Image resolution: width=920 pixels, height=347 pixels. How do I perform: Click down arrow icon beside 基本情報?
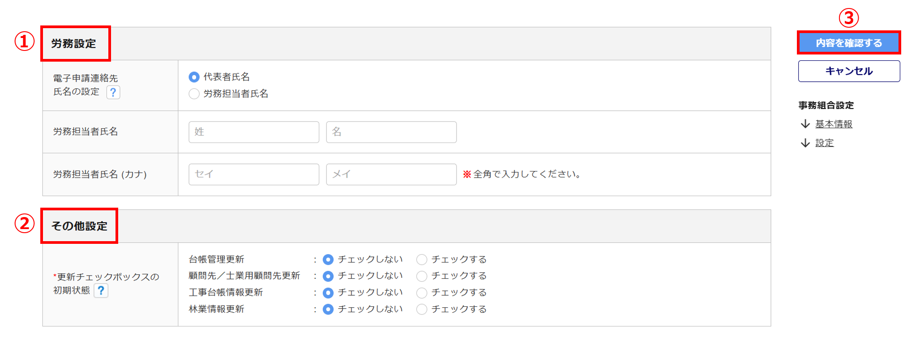pos(805,124)
